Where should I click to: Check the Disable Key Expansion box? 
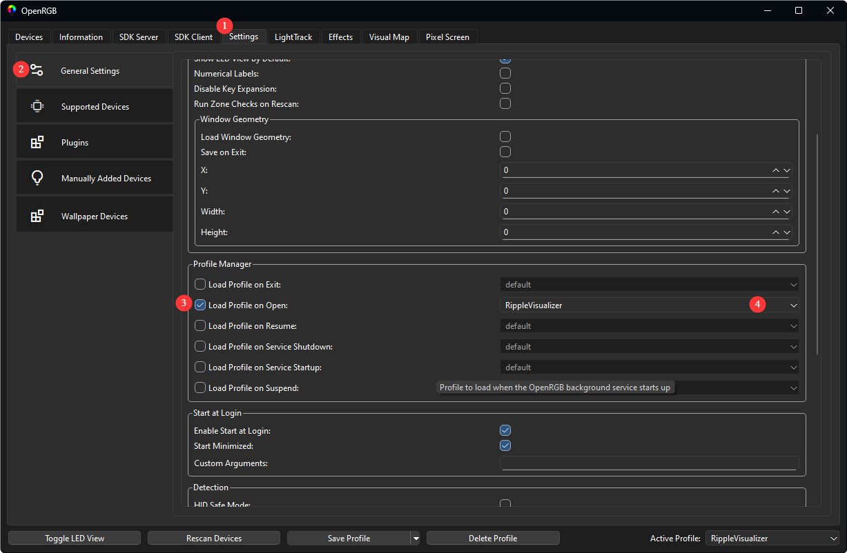pyautogui.click(x=505, y=88)
